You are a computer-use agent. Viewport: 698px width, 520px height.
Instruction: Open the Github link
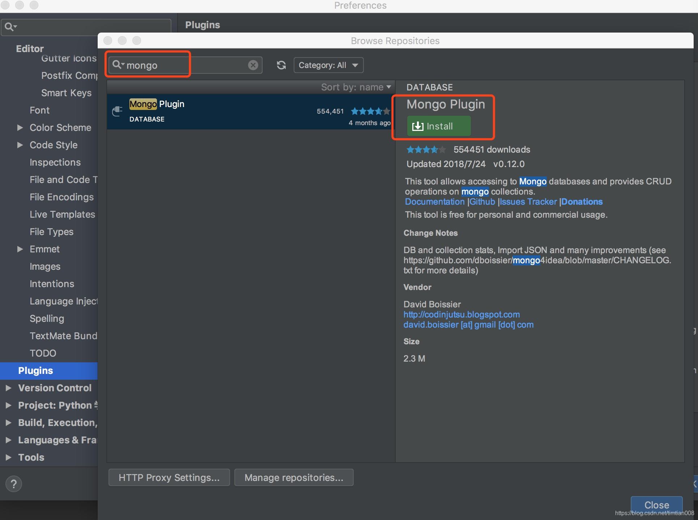[482, 202]
